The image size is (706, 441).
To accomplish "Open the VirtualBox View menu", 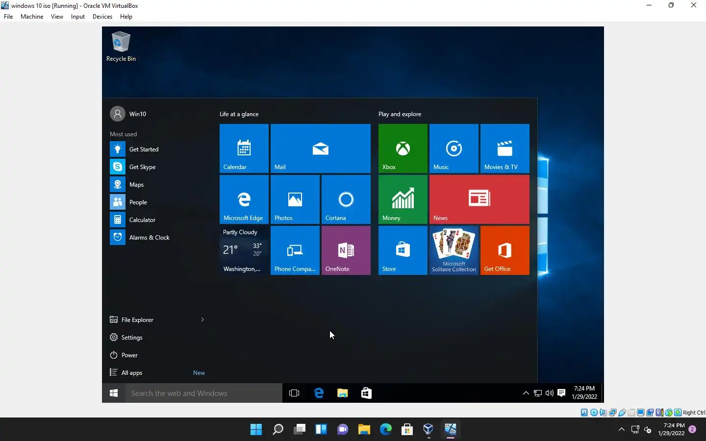I will click(57, 17).
